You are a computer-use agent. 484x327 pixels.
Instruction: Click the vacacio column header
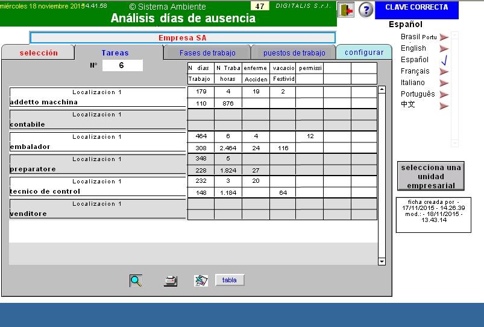(x=283, y=68)
